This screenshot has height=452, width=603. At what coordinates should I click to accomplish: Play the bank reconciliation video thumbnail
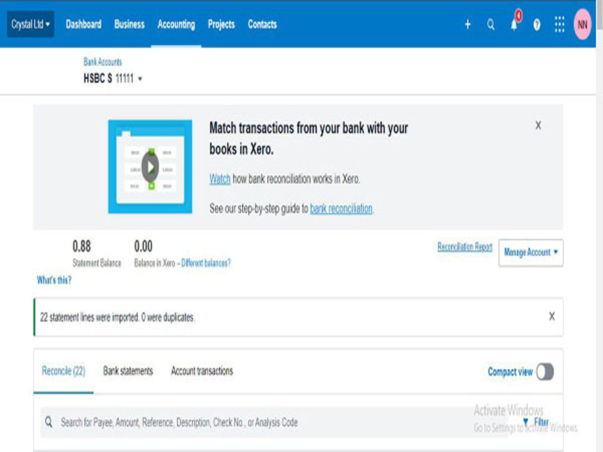point(150,167)
